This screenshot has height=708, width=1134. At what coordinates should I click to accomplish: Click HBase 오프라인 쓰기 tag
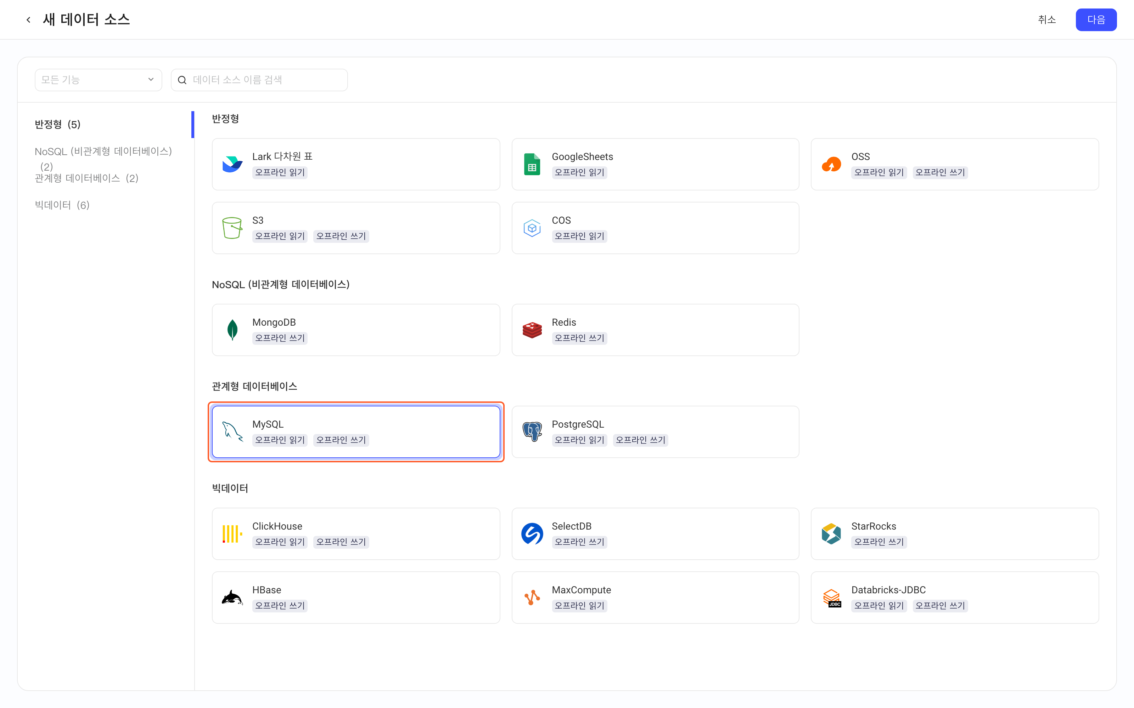coord(280,605)
